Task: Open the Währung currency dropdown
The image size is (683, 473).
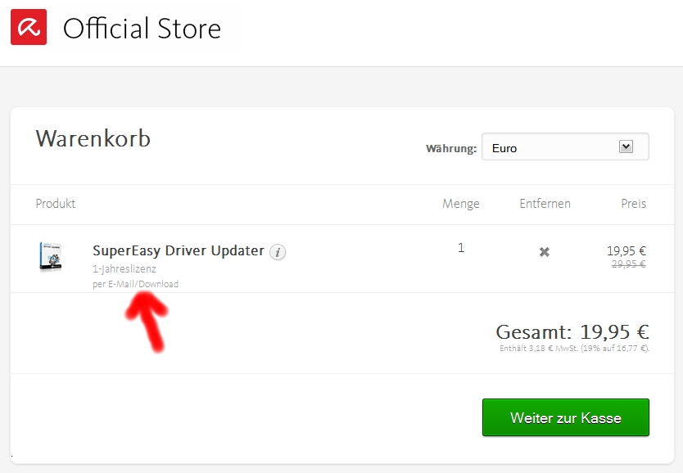Action: (565, 146)
